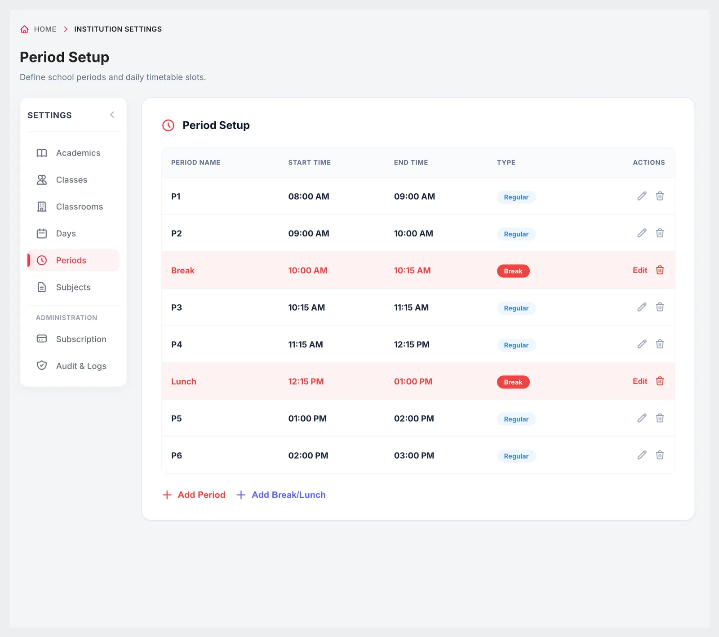Screen dimensions: 719x637
Task: Delete the Lunch break row
Action: click(x=660, y=381)
